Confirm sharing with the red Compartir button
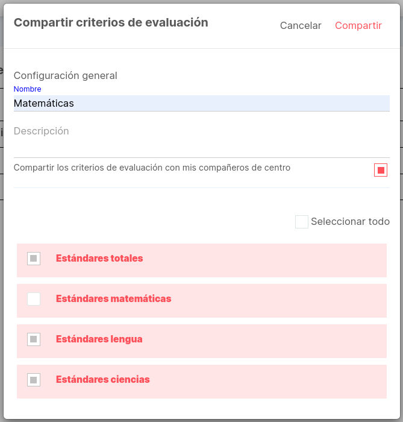403x422 pixels. [358, 25]
